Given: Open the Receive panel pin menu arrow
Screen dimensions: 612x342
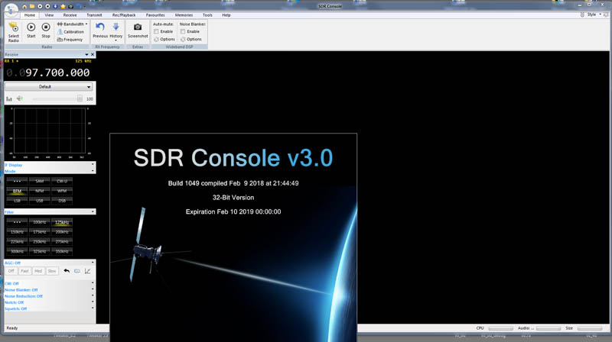Looking at the screenshot, I should 86,54.
